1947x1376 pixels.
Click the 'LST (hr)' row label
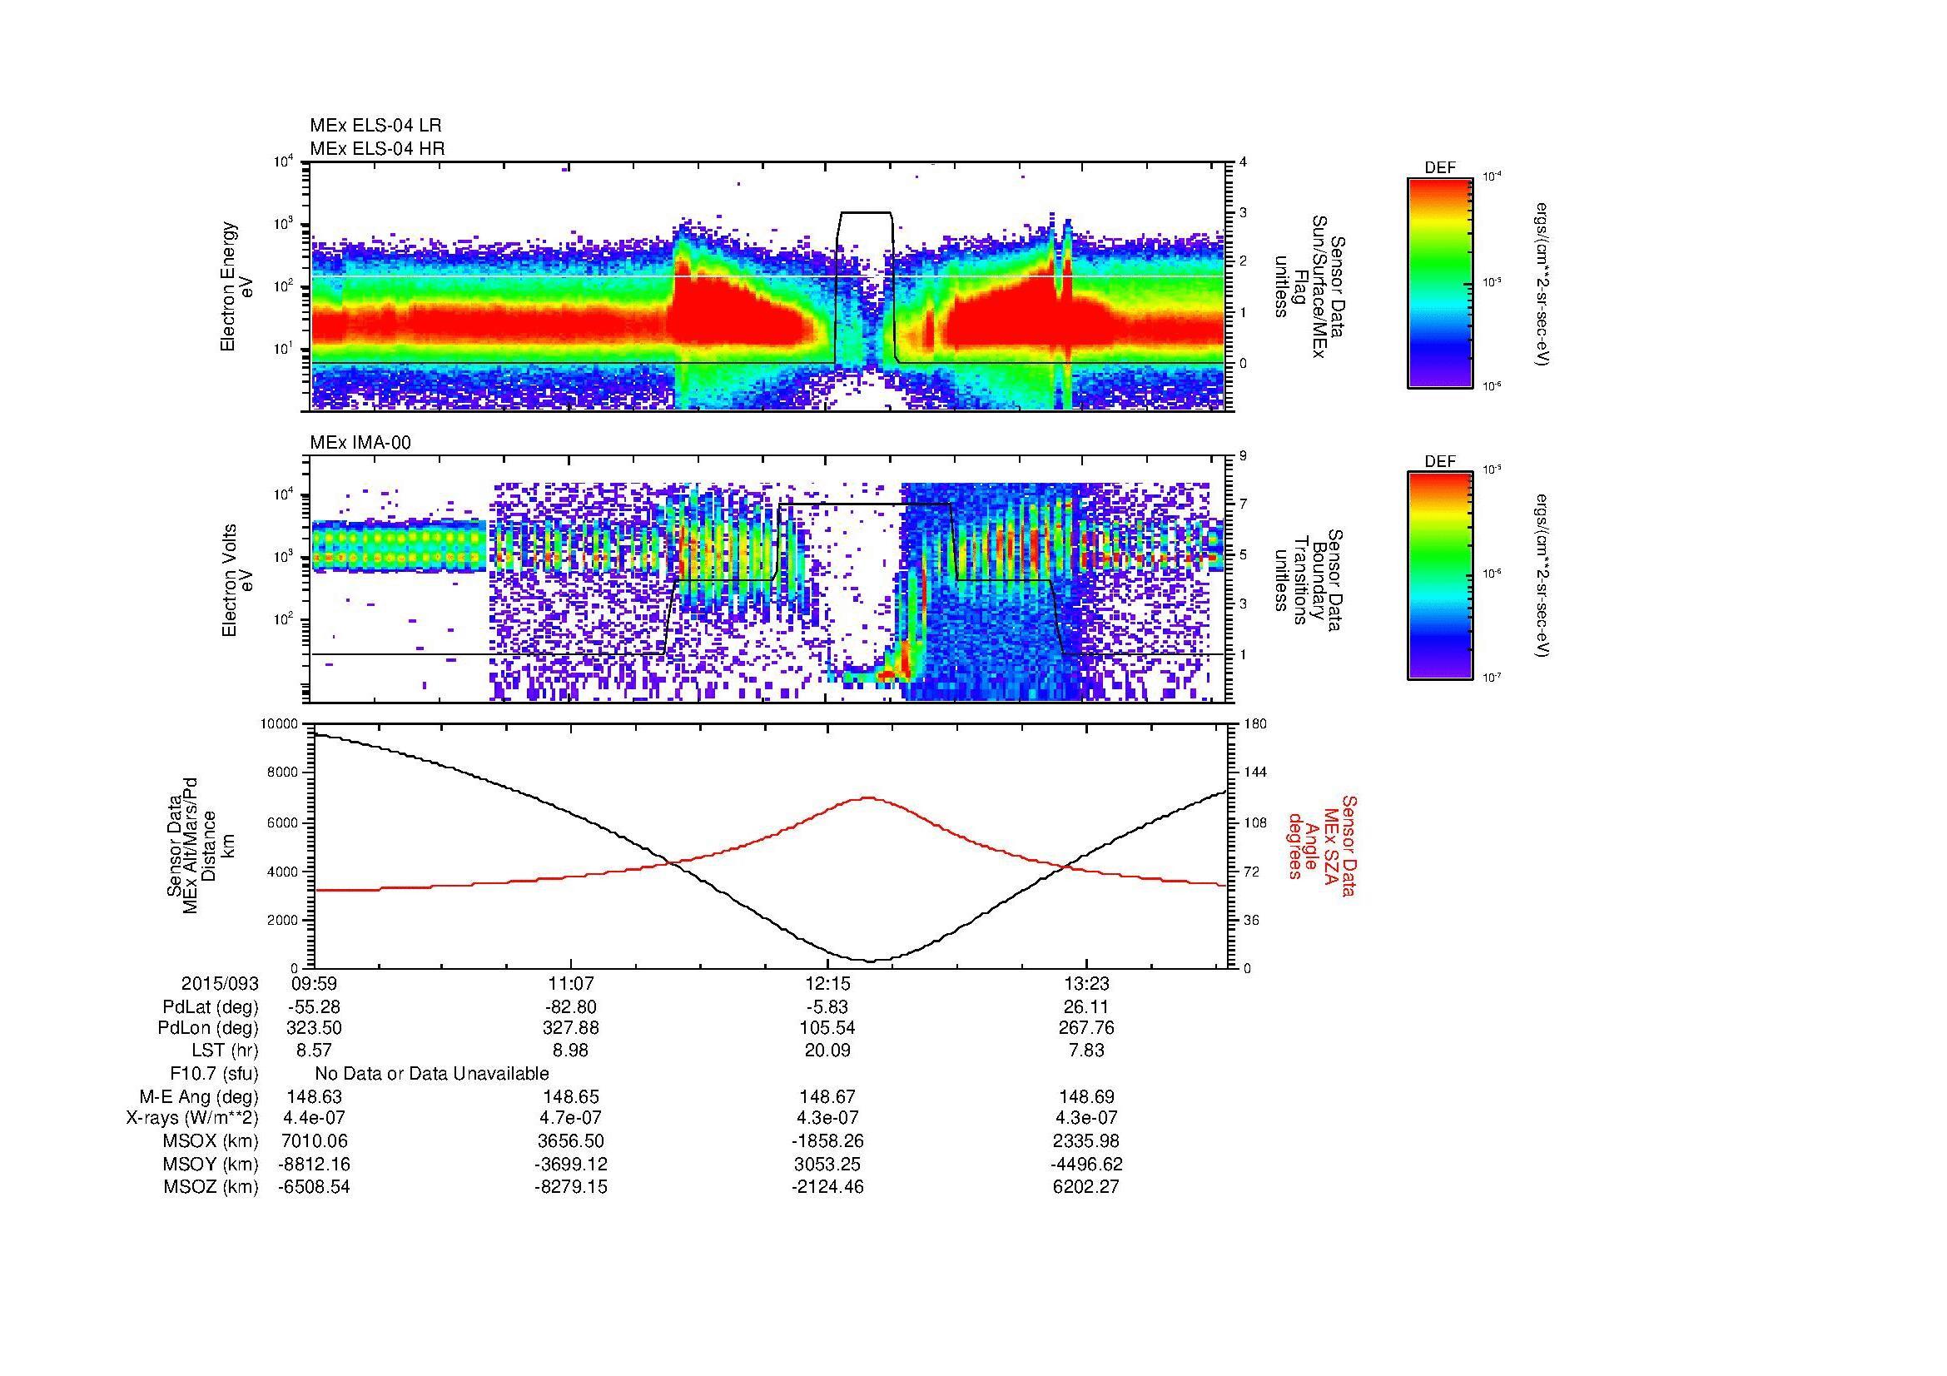pyautogui.click(x=225, y=1051)
